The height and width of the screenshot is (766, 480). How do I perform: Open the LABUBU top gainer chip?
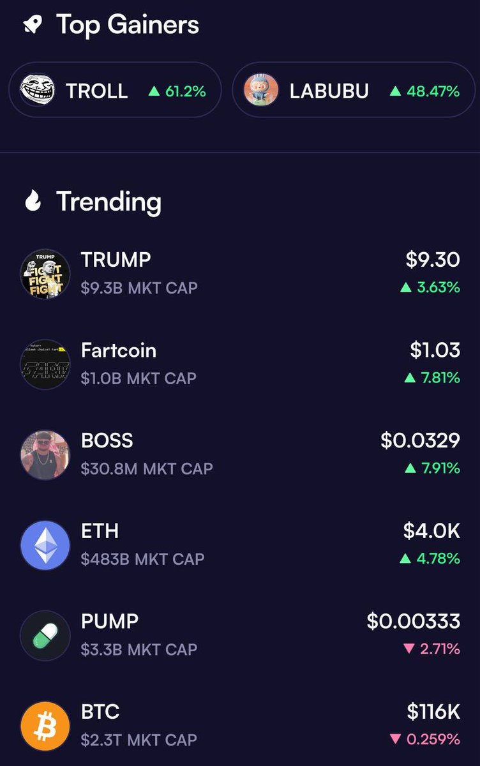(354, 90)
